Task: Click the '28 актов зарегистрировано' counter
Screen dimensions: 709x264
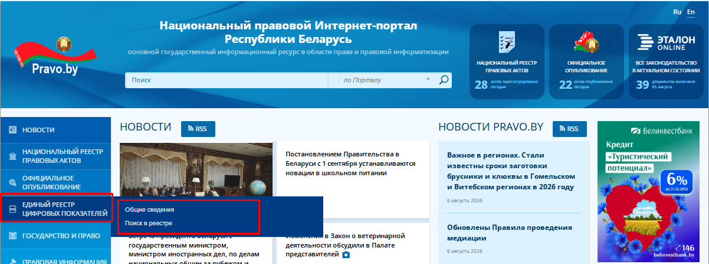Action: coord(507,85)
